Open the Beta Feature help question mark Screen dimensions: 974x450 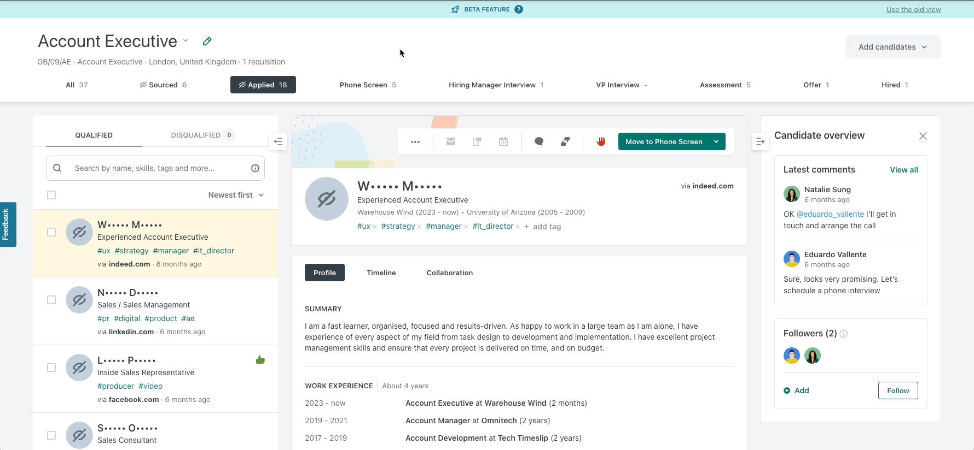(x=519, y=9)
